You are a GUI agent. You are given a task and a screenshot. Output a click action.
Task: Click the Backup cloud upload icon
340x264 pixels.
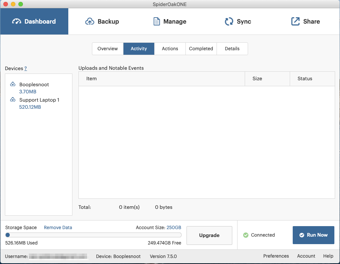(x=90, y=21)
